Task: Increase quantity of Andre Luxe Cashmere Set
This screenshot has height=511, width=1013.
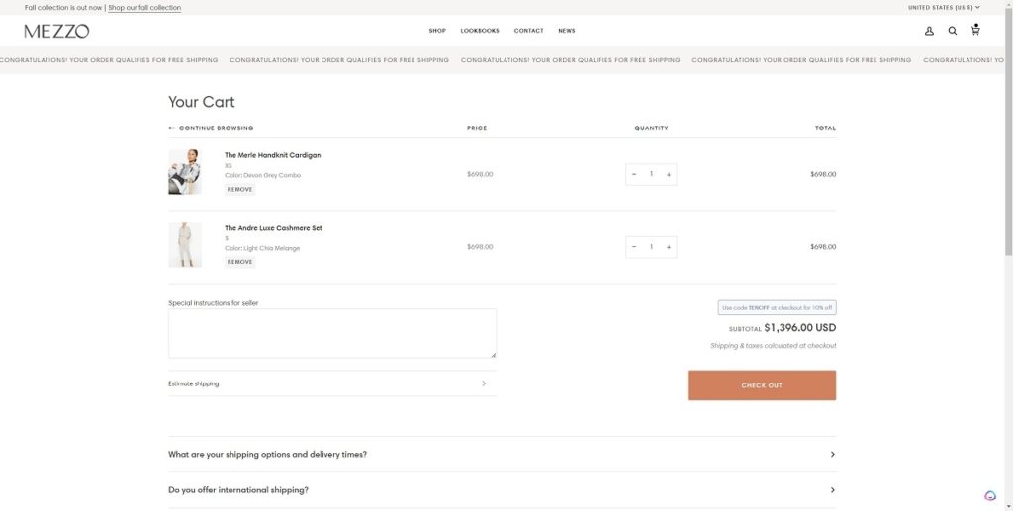Action: click(x=669, y=247)
